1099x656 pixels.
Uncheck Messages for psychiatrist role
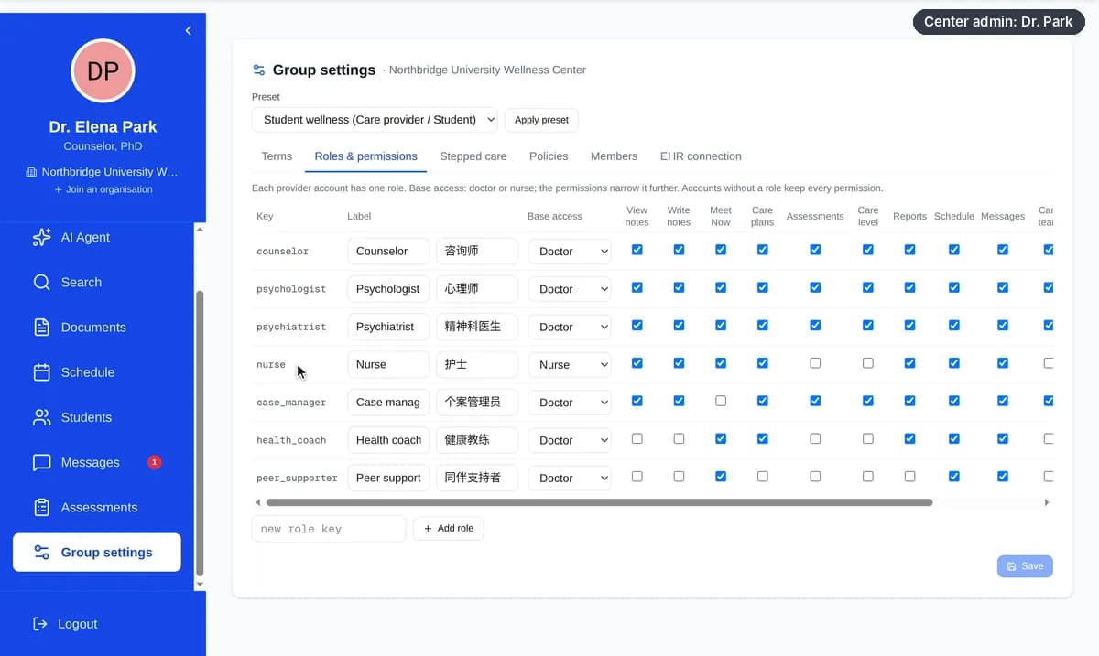1003,325
